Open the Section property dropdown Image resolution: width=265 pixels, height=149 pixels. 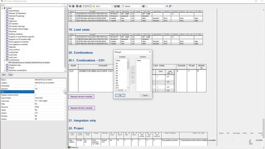coord(65,119)
